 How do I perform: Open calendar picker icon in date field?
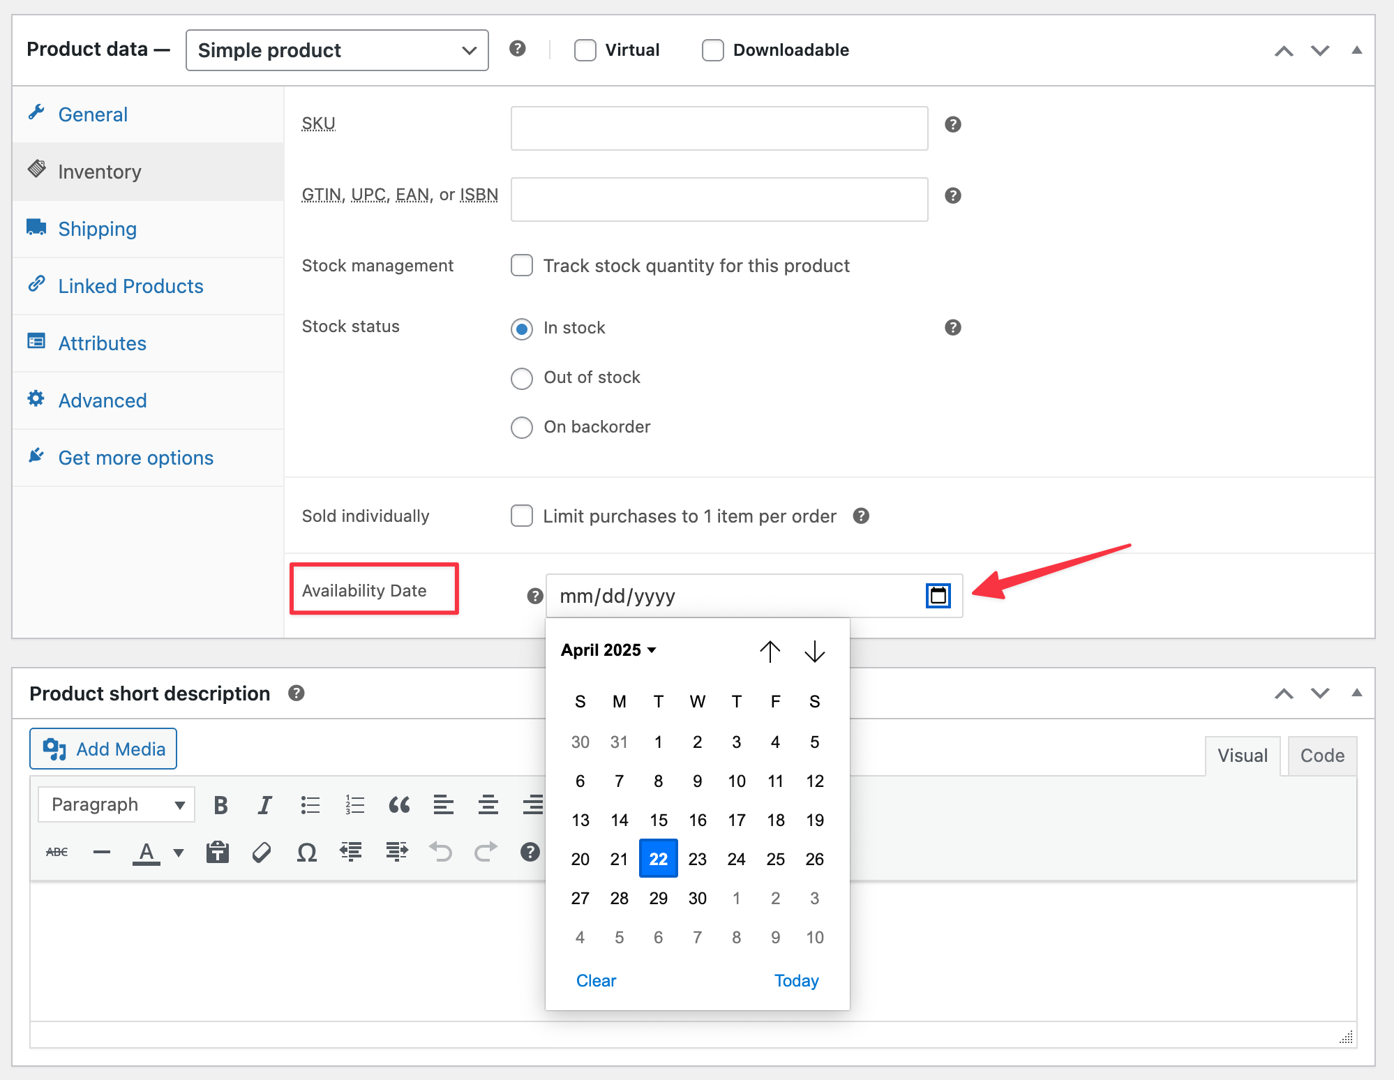point(938,596)
